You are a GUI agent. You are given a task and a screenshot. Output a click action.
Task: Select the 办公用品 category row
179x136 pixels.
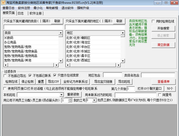(x=31, y=42)
